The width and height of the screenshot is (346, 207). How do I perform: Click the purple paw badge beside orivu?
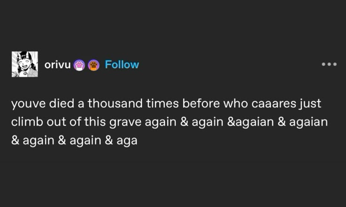coord(79,65)
